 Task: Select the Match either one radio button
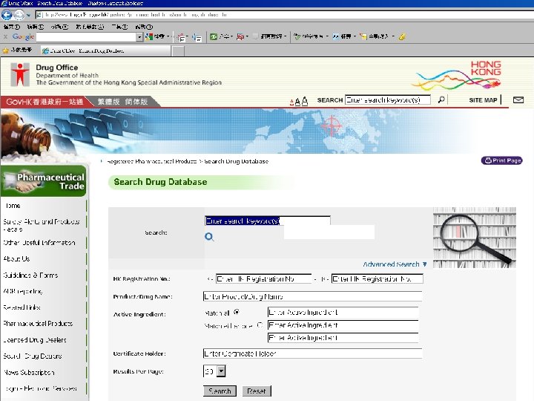[x=260, y=325]
